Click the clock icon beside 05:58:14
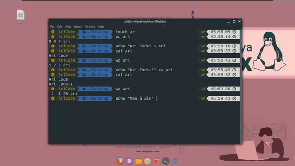Screen dimensions: 295x166 [234, 36]
